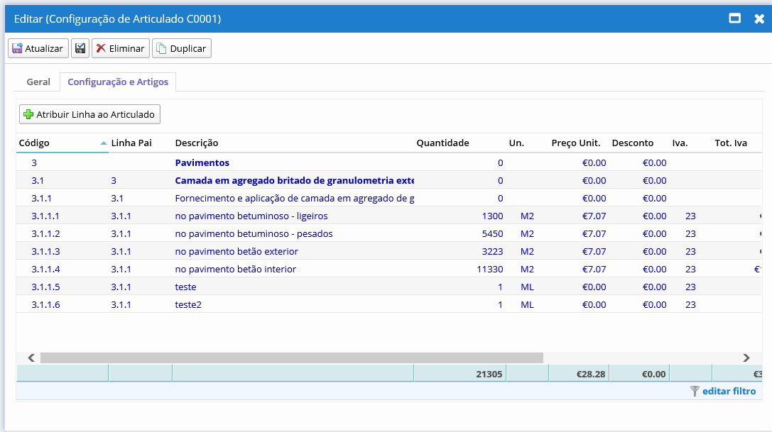The width and height of the screenshot is (772, 432).
Task: Click the green plus icon for Atribuir Linha
Action: click(x=28, y=114)
